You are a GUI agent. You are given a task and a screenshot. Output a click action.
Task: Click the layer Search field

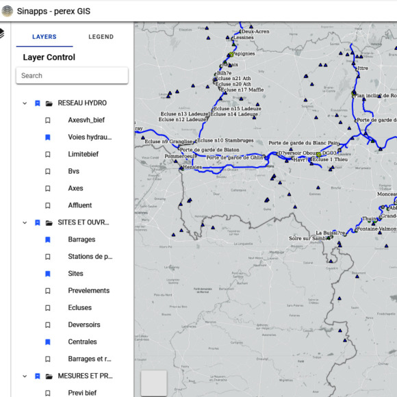(72, 75)
